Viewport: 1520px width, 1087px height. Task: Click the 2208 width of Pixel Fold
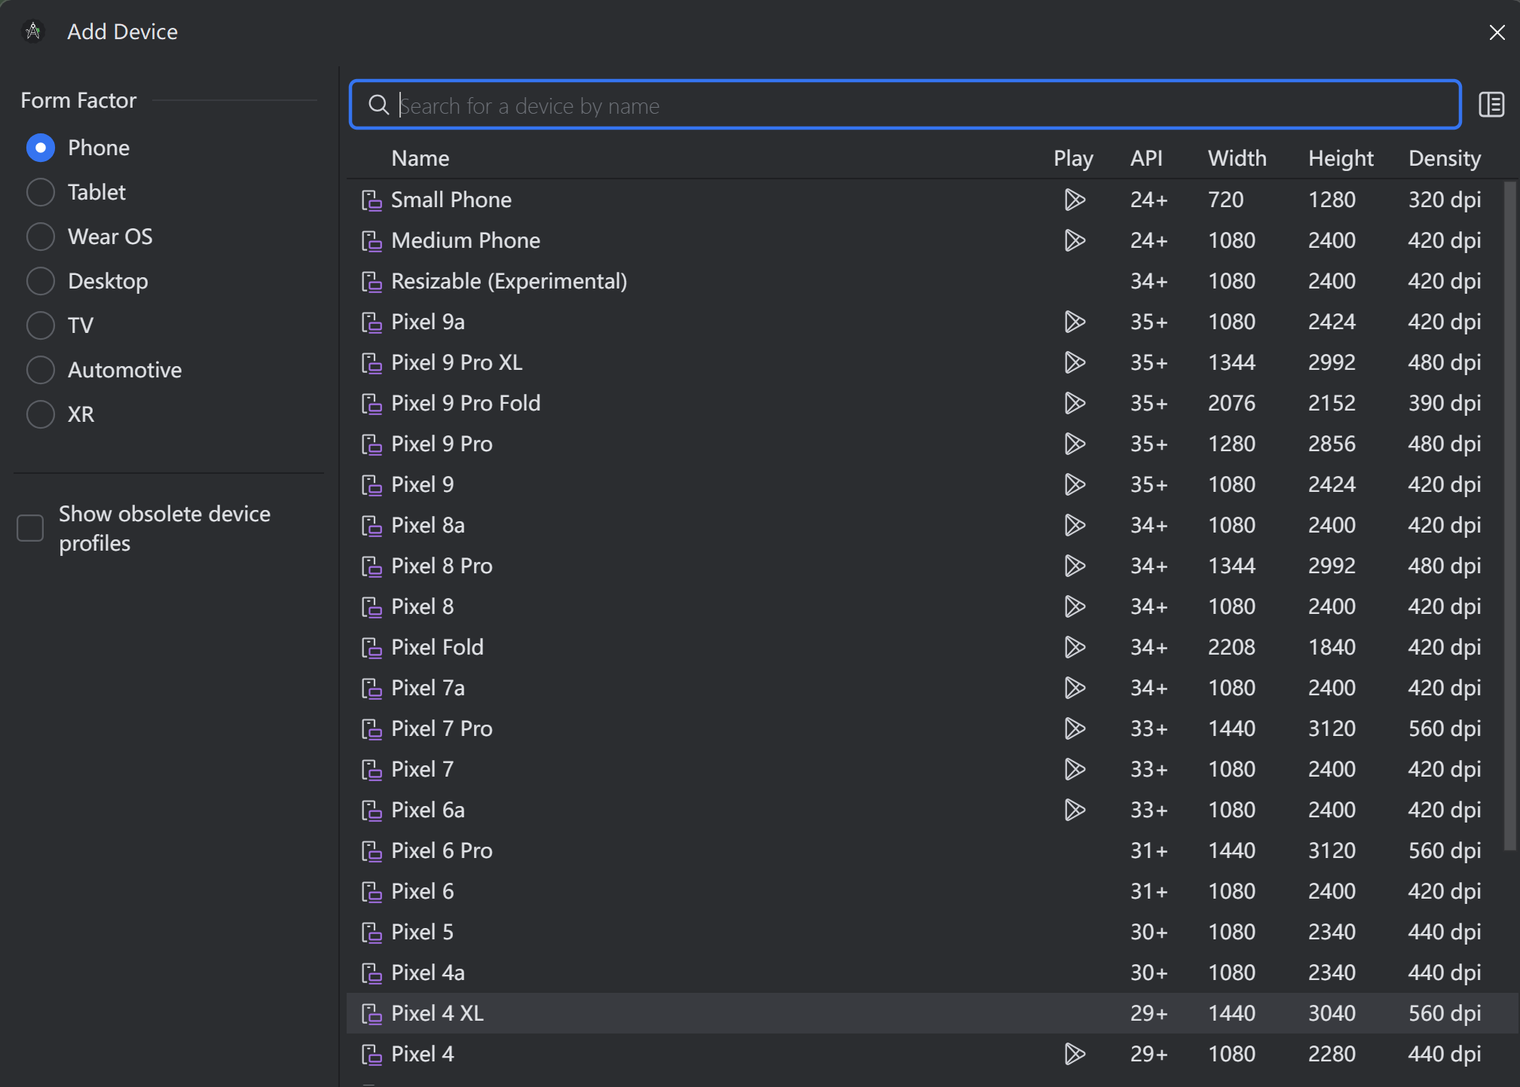click(x=1231, y=647)
